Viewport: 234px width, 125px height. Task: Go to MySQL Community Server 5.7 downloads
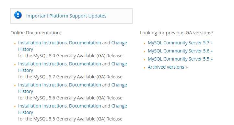click(x=180, y=43)
